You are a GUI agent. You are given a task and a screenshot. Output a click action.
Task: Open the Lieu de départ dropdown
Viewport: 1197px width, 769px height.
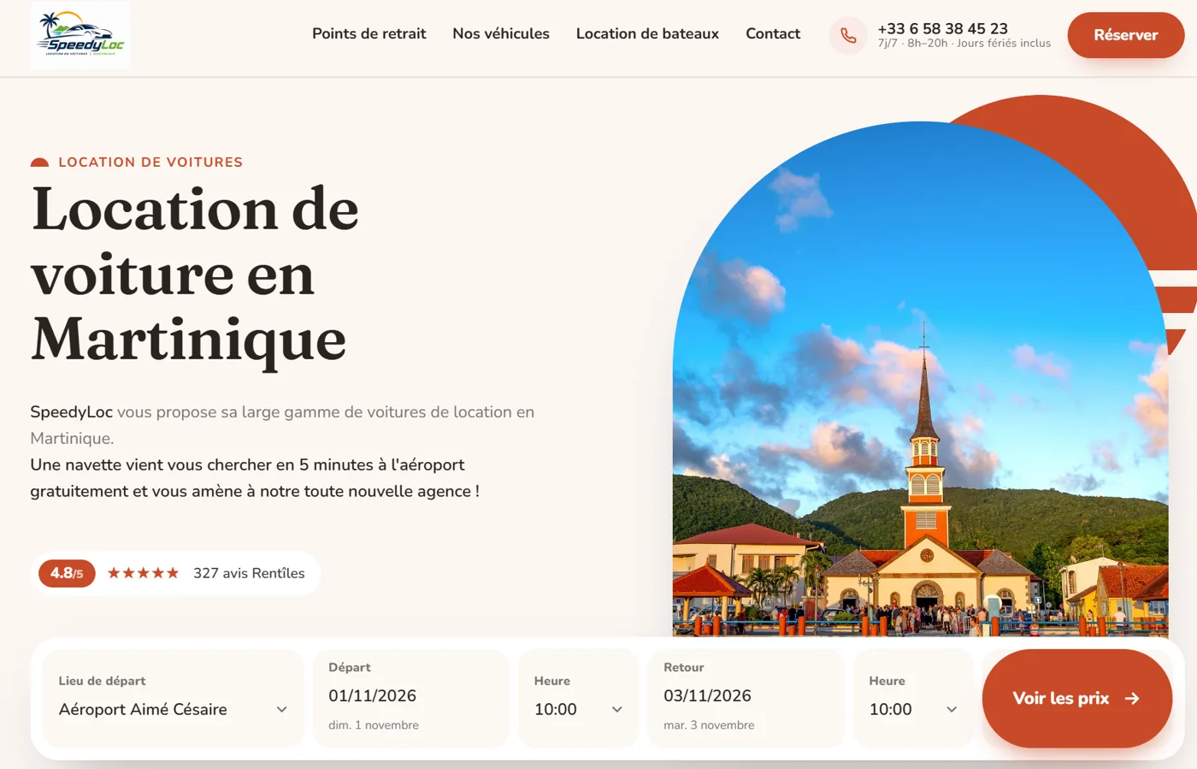[x=174, y=698]
